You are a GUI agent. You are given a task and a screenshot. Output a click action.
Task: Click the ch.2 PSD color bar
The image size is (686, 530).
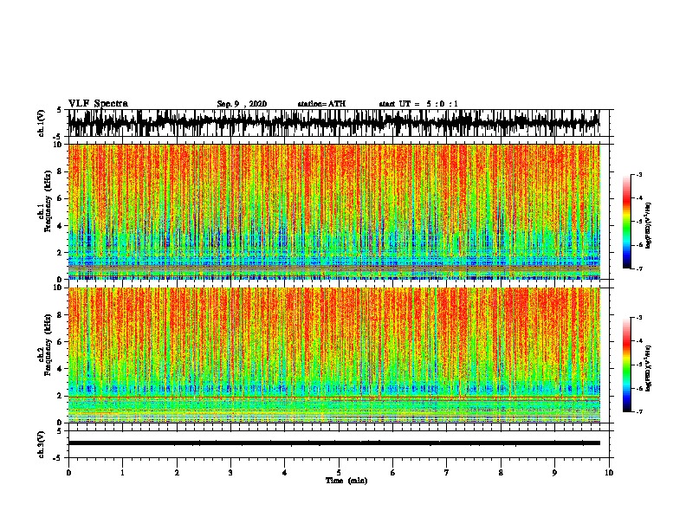[x=627, y=365]
